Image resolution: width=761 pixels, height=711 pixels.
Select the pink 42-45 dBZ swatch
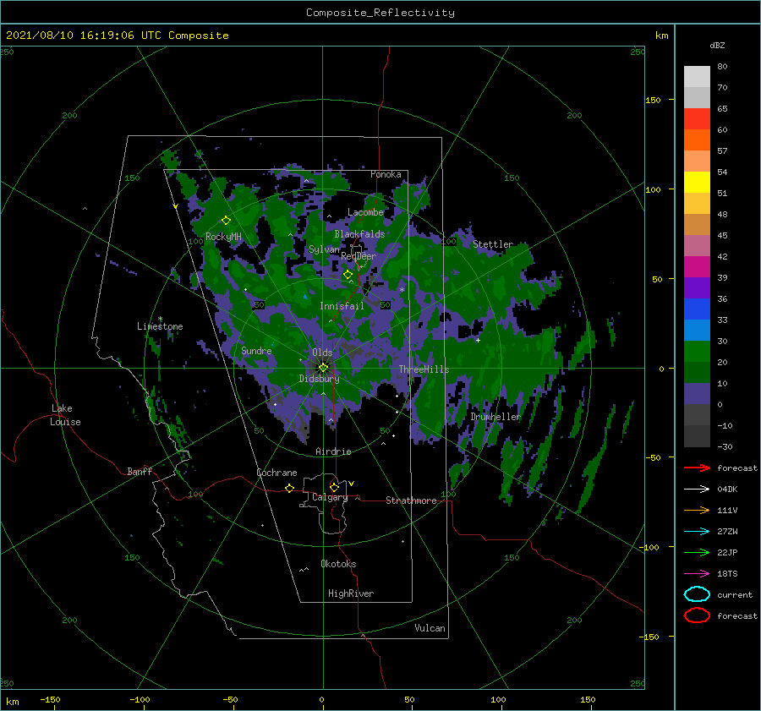point(697,246)
